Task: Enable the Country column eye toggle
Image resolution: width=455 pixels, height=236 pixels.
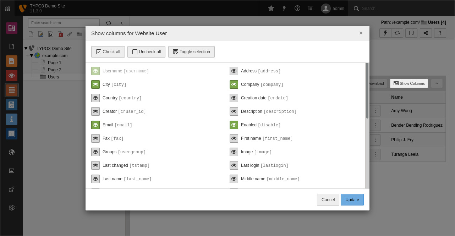Action: [95, 98]
